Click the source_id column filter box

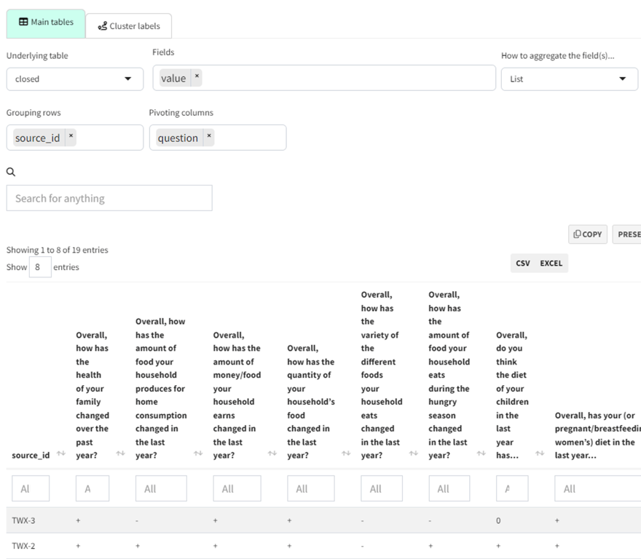pyautogui.click(x=31, y=489)
